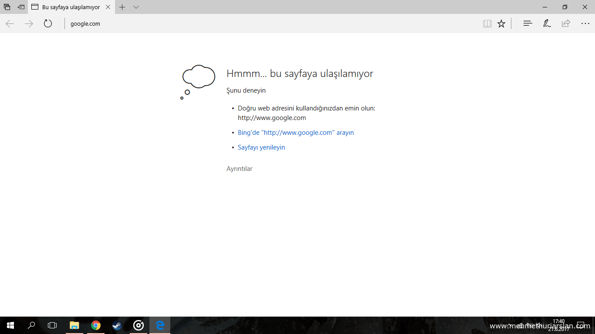Make a Web Note with pen icon

coord(547,23)
